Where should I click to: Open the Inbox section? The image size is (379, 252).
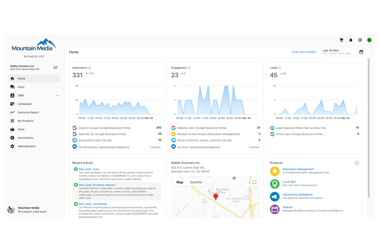pyautogui.click(x=21, y=87)
